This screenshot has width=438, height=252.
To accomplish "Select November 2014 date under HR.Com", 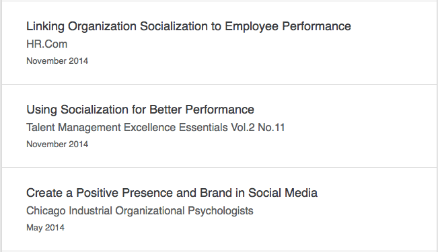I will (x=57, y=61).
